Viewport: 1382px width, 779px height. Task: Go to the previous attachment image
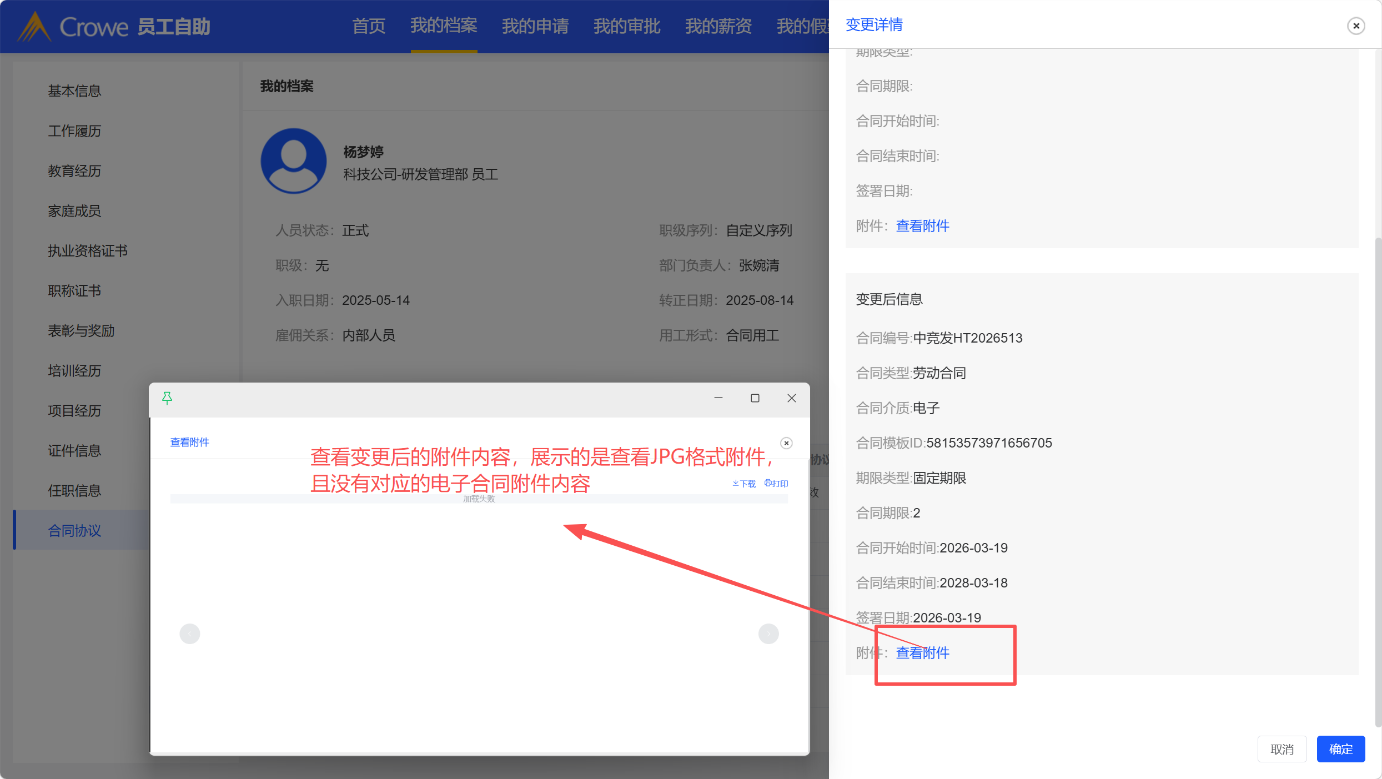190,634
